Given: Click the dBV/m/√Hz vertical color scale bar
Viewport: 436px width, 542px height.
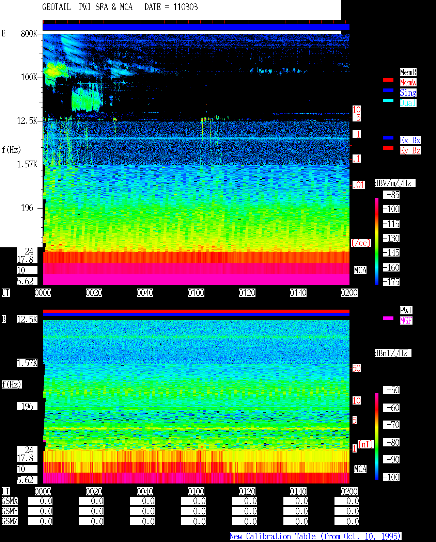Looking at the screenshot, I should click(377, 241).
